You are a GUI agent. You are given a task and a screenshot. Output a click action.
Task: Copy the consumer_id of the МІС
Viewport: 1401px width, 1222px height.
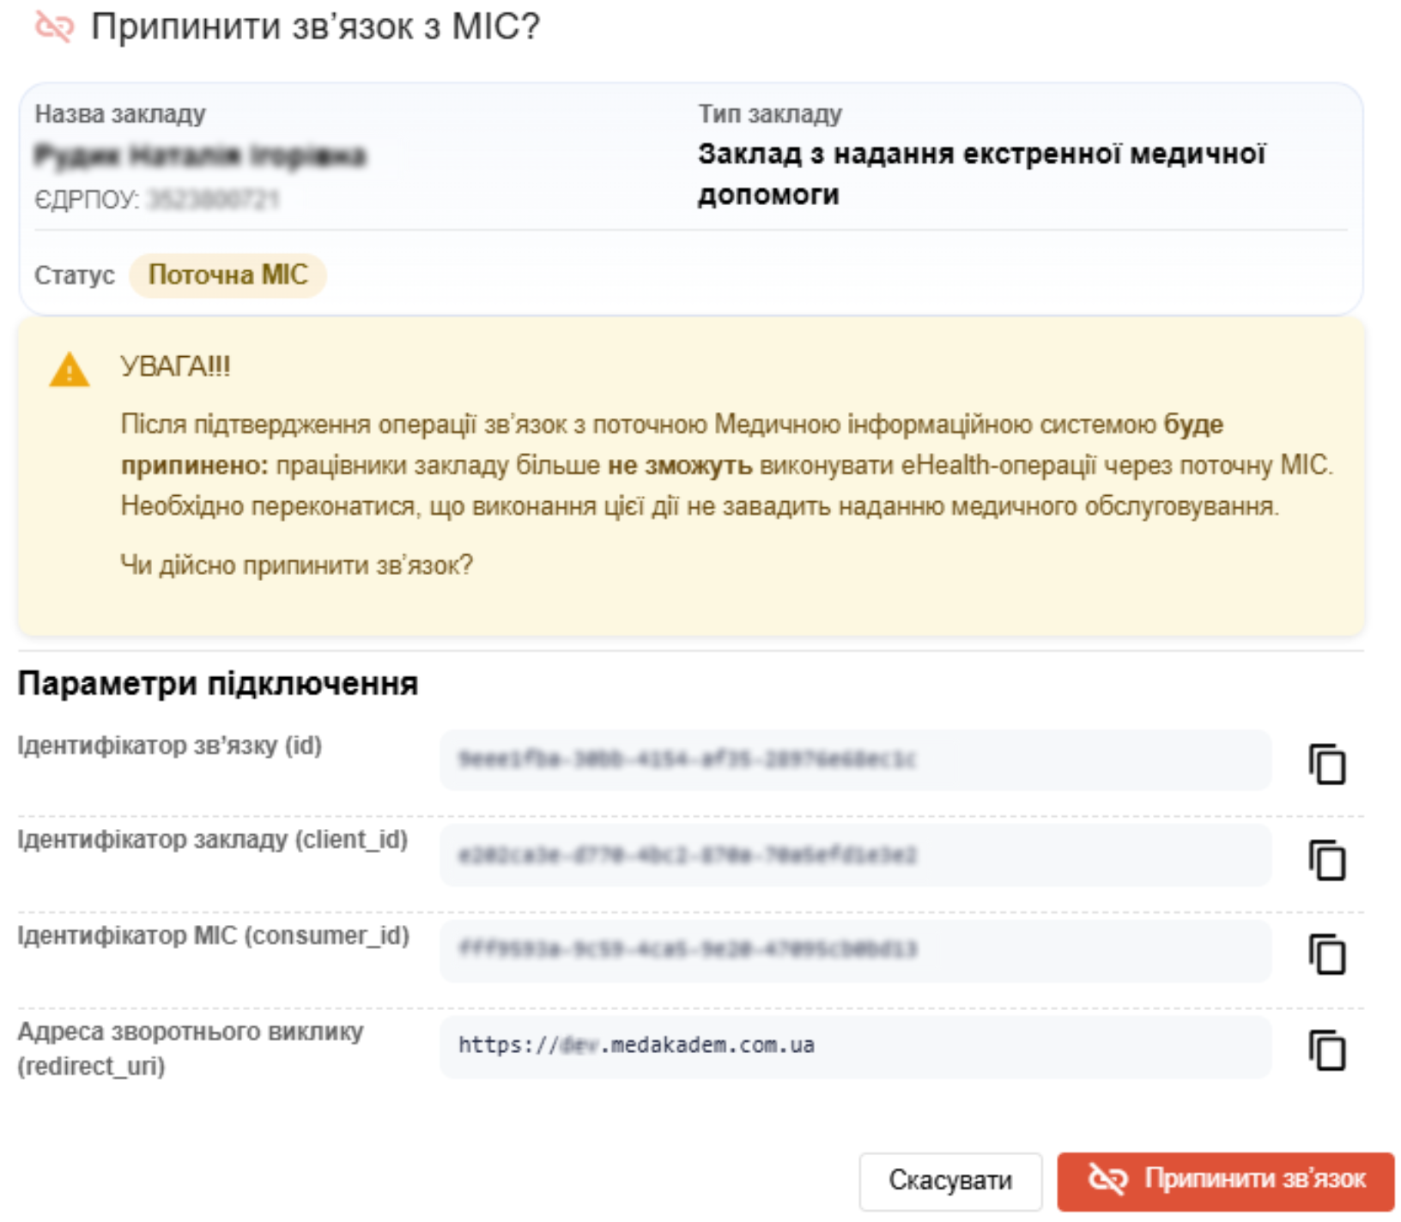1327,954
